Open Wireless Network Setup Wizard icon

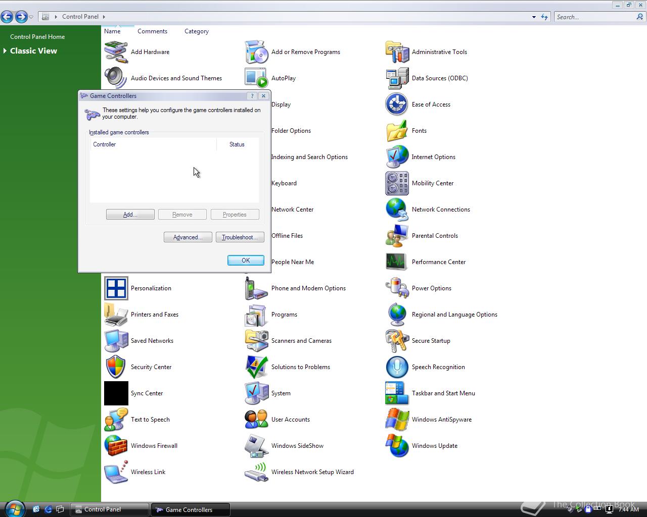[x=256, y=472]
